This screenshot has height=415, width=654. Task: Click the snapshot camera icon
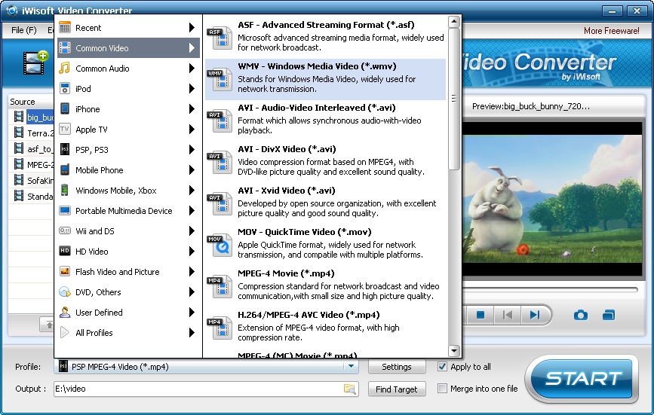point(580,315)
